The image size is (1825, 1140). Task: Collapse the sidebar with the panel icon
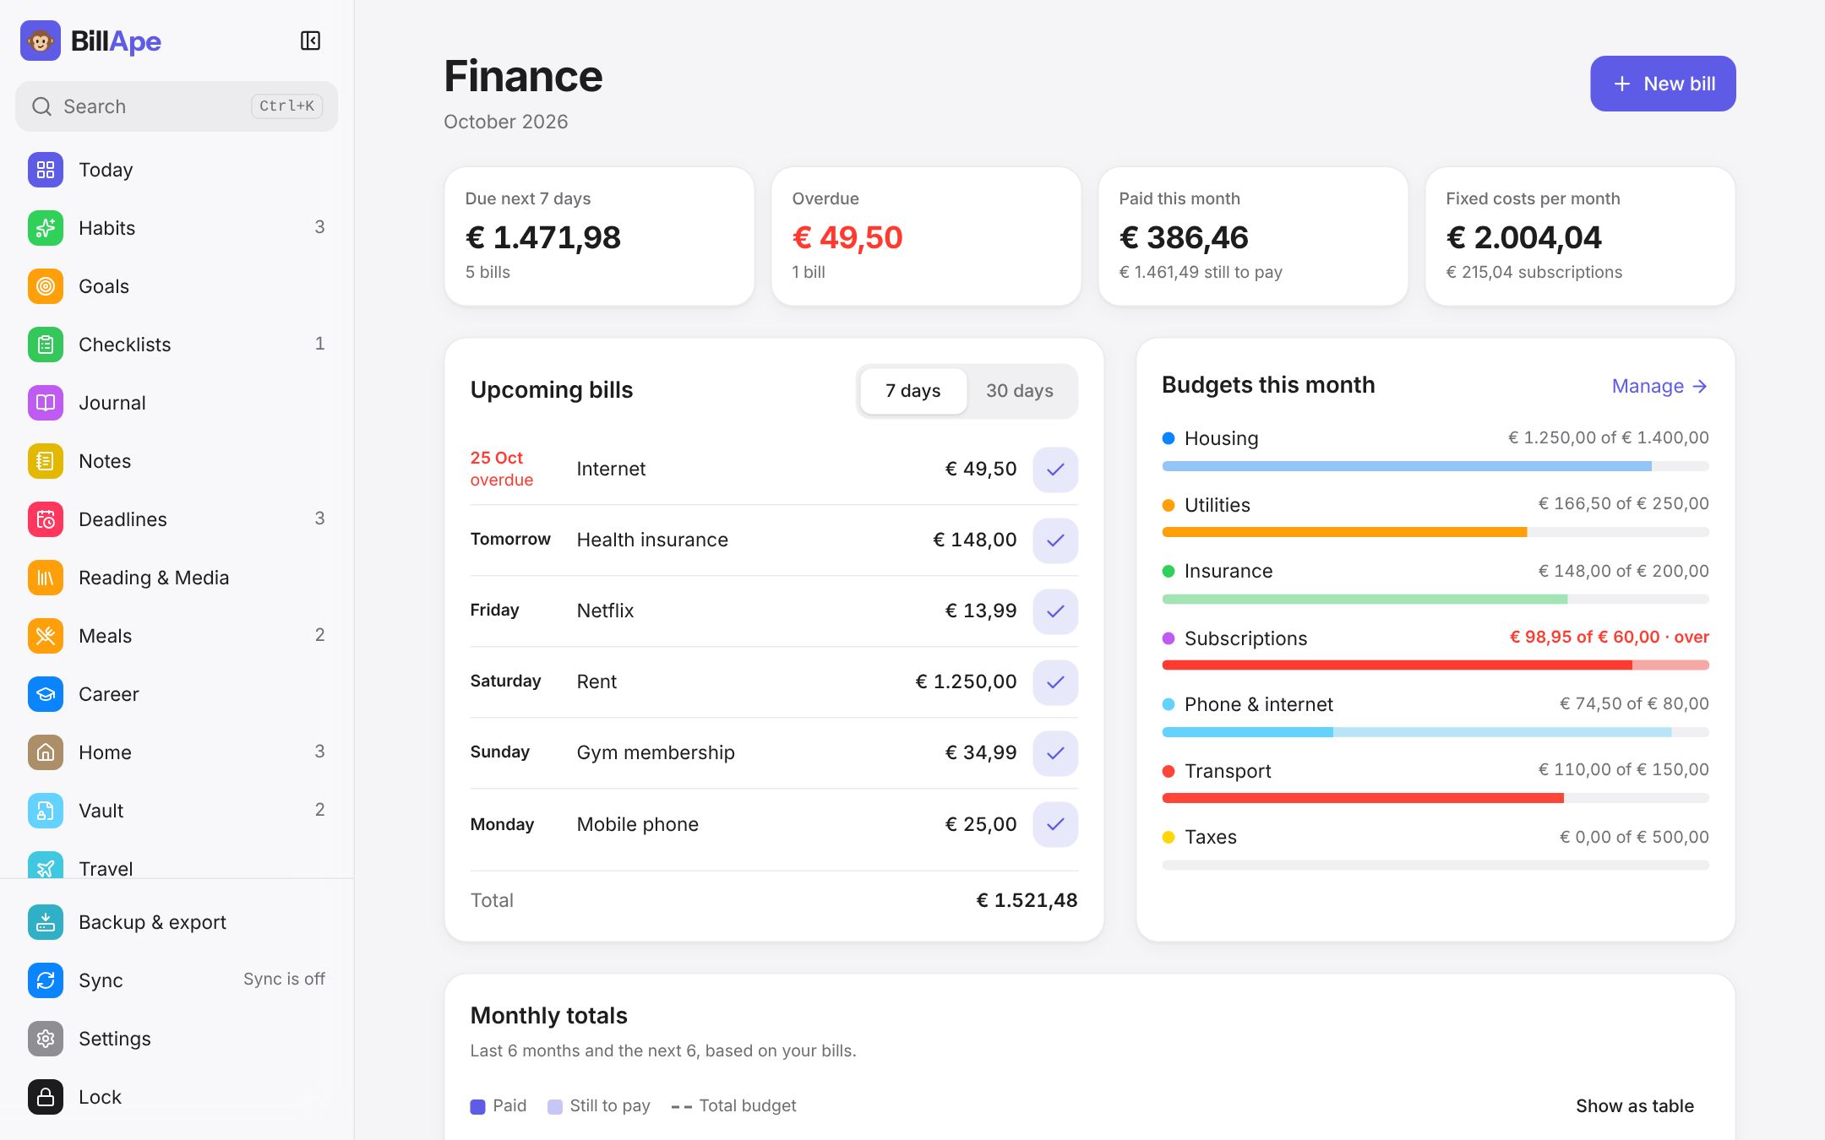(310, 41)
